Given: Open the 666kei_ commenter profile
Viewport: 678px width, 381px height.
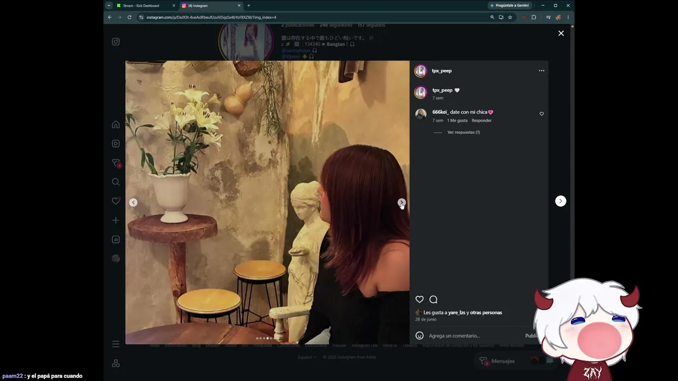Looking at the screenshot, I should [440, 112].
